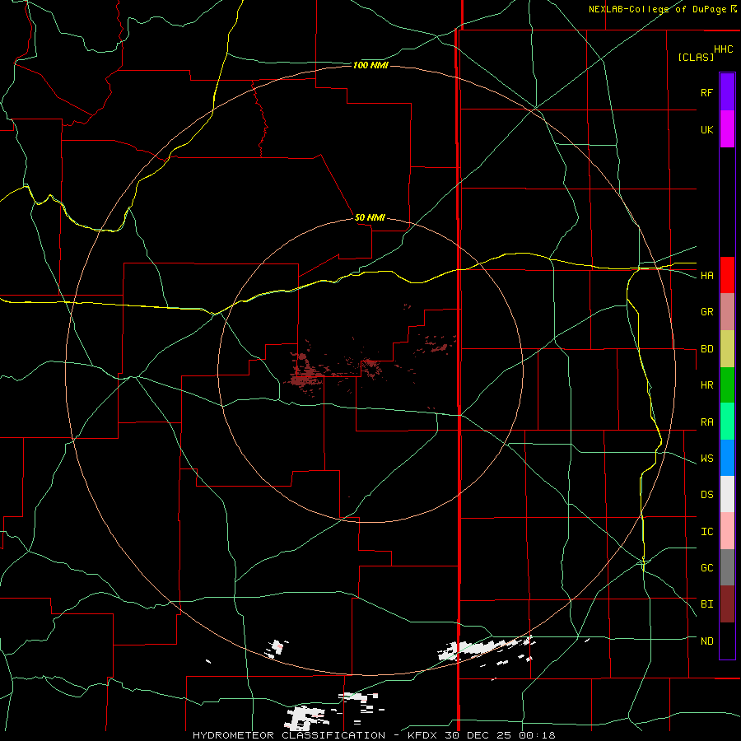This screenshot has height=741, width=741.
Task: Click the RA mint legend swatch
Action: 727,422
